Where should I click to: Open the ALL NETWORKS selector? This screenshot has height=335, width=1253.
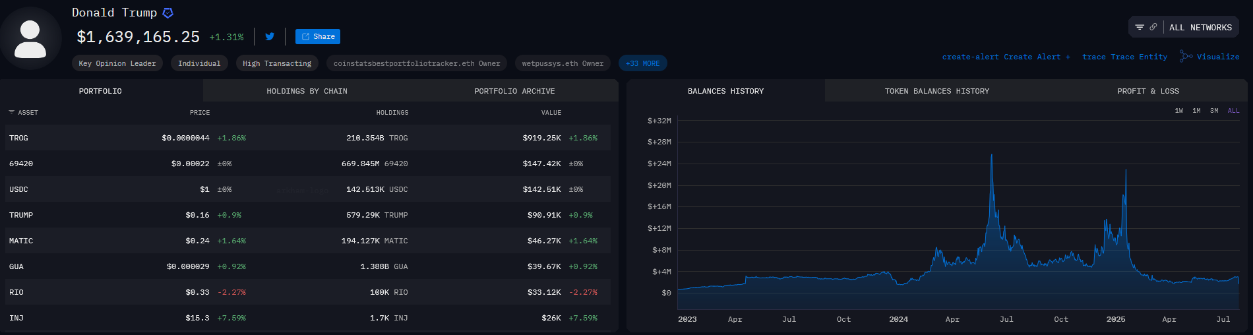pos(1200,27)
